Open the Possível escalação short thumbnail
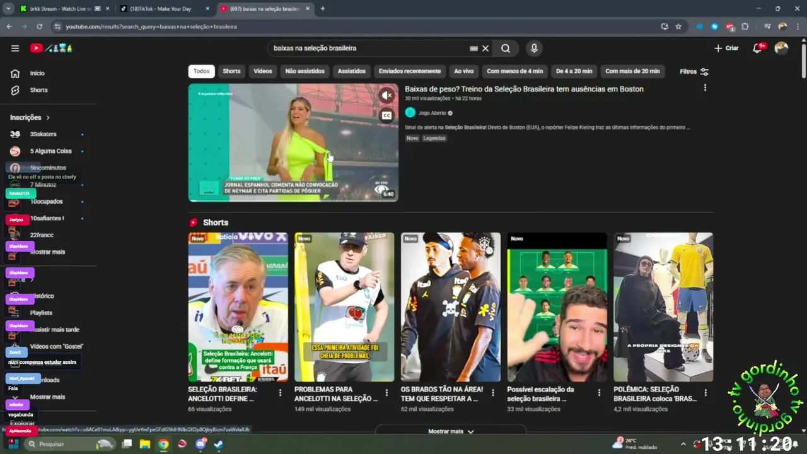This screenshot has width=807, height=454. (x=557, y=307)
